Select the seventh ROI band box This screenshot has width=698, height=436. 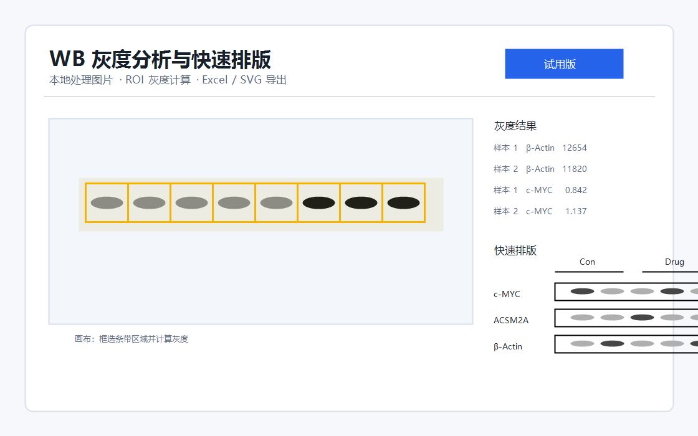(361, 203)
